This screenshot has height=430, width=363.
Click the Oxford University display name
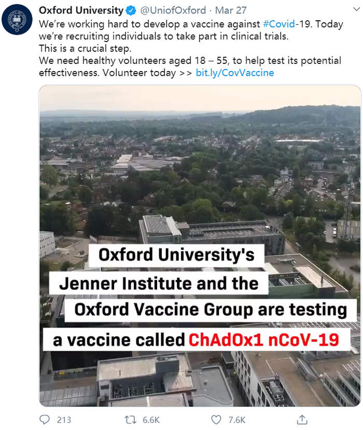pyautogui.click(x=81, y=10)
